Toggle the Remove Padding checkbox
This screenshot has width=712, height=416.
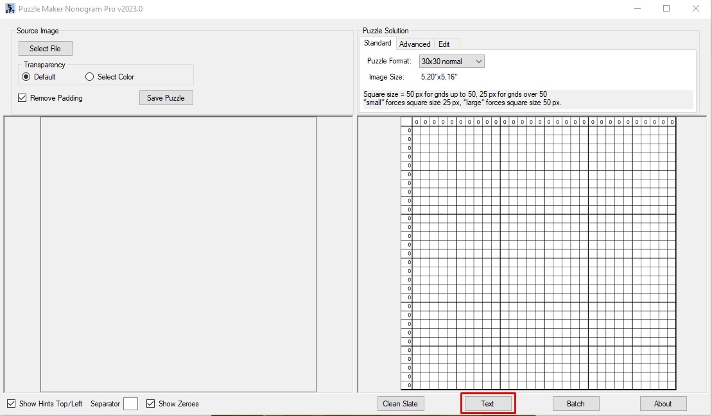[22, 98]
